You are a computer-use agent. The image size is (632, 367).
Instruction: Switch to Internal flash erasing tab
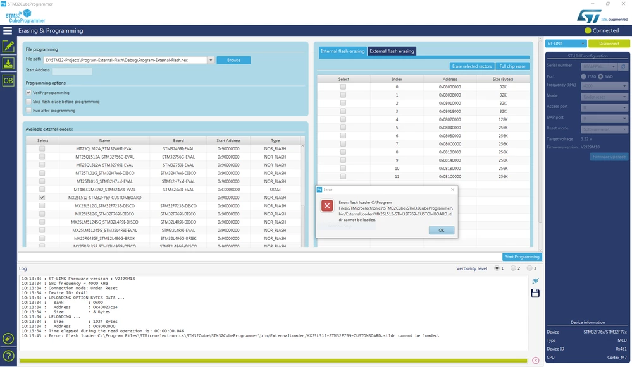[x=343, y=51]
